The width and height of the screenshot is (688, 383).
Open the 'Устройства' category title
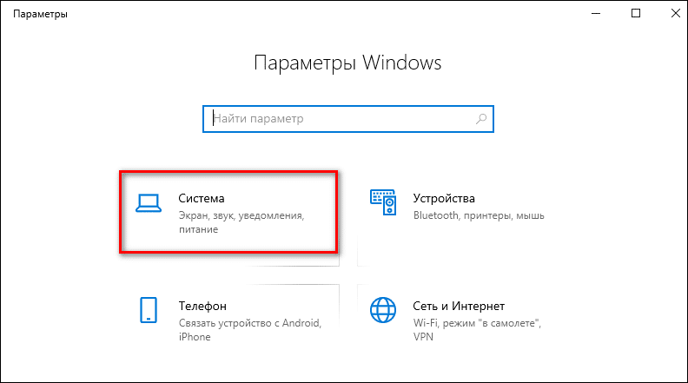point(444,198)
